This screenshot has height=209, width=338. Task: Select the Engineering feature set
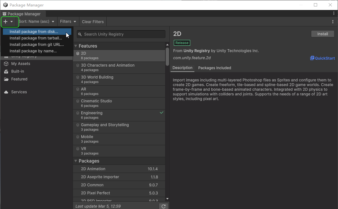click(119, 115)
